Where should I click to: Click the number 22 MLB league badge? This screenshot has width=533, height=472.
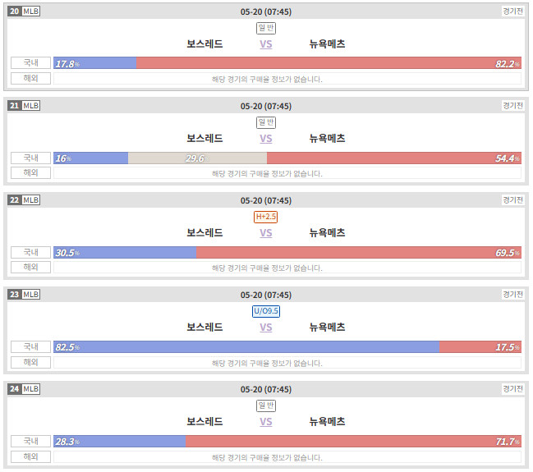coord(24,199)
